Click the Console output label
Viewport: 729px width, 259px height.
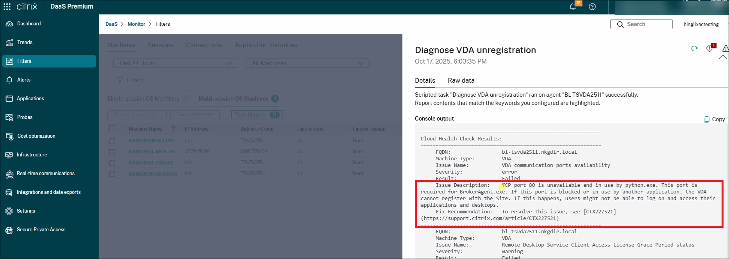pyautogui.click(x=434, y=119)
